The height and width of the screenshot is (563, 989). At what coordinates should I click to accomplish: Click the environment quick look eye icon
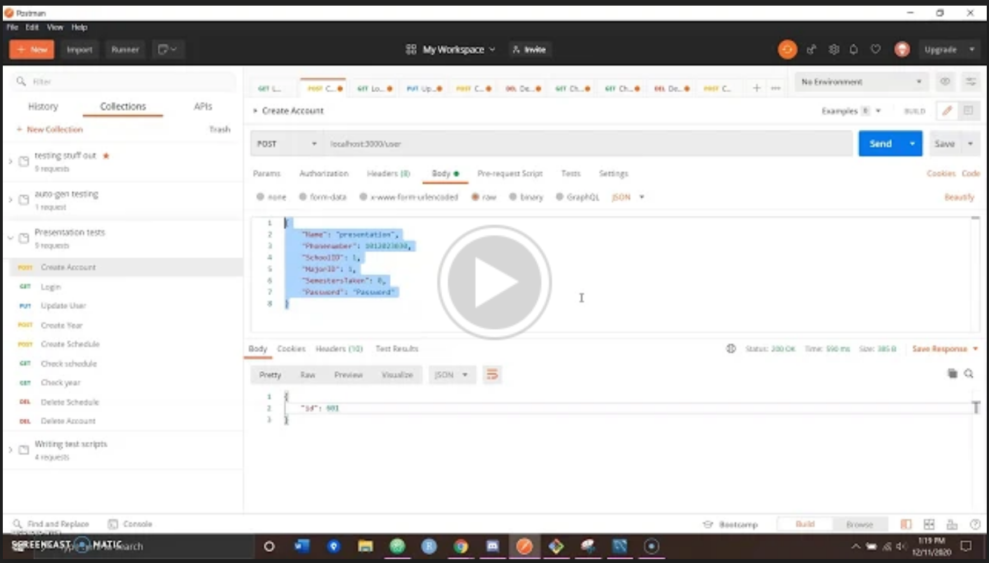point(945,82)
